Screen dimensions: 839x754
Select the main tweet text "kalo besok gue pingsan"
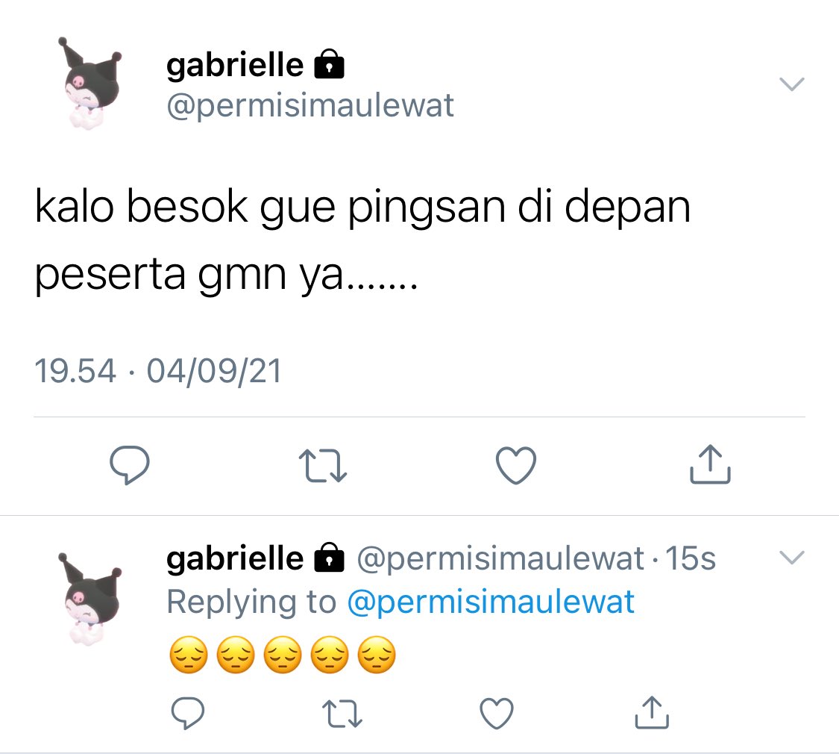[270, 207]
